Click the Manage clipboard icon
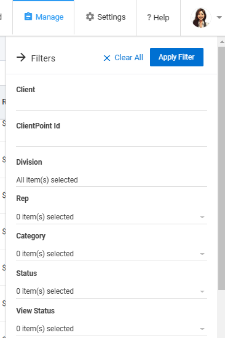The image size is (225, 338). (28, 17)
